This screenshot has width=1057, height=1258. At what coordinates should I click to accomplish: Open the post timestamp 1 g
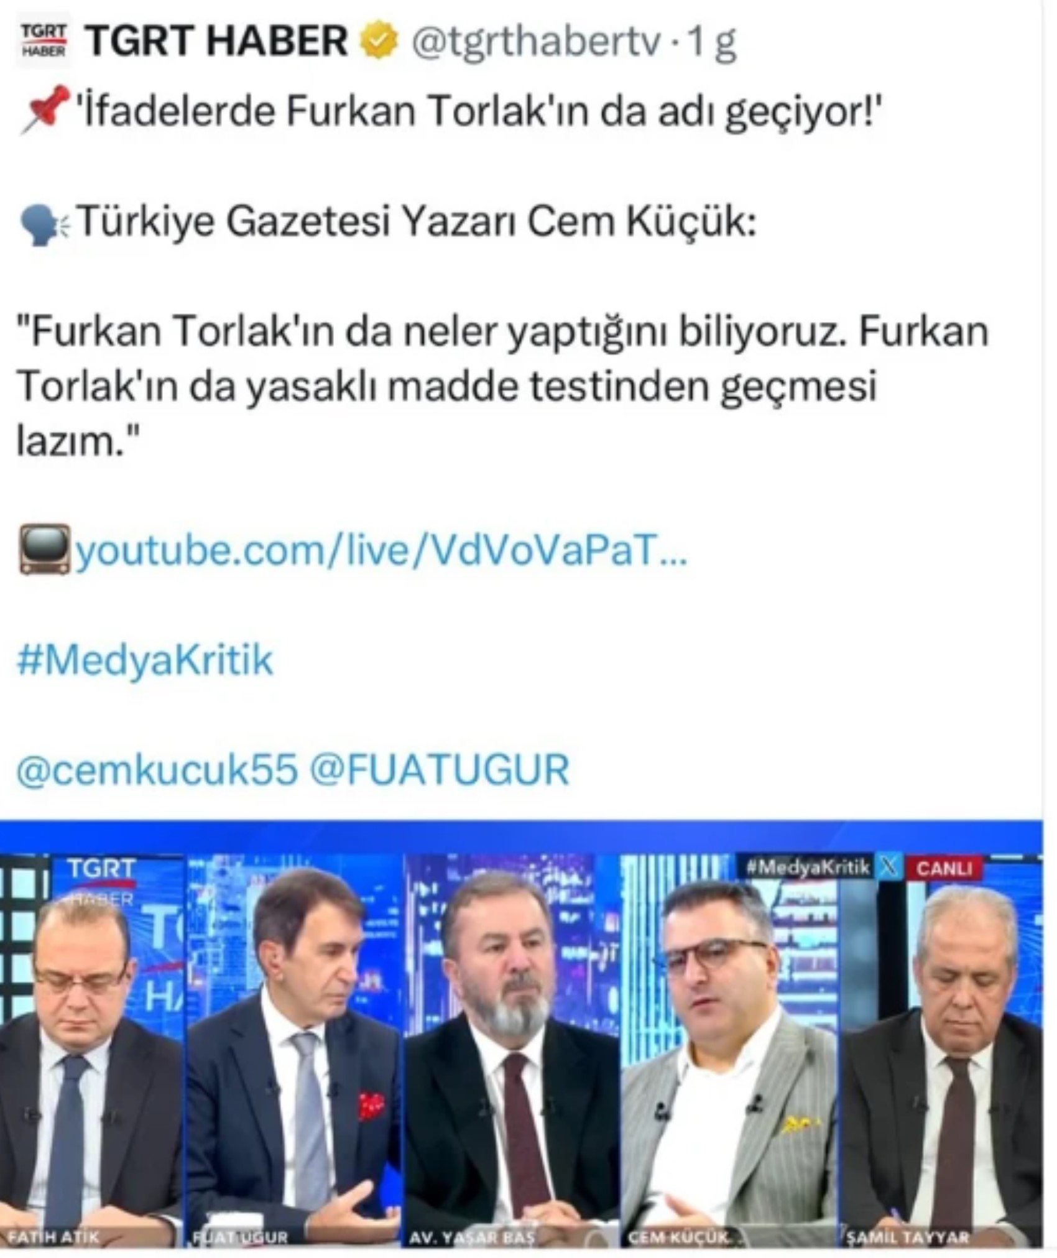(710, 42)
